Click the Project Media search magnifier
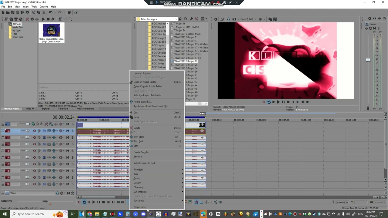The width and height of the screenshot is (388, 218). coord(70,19)
